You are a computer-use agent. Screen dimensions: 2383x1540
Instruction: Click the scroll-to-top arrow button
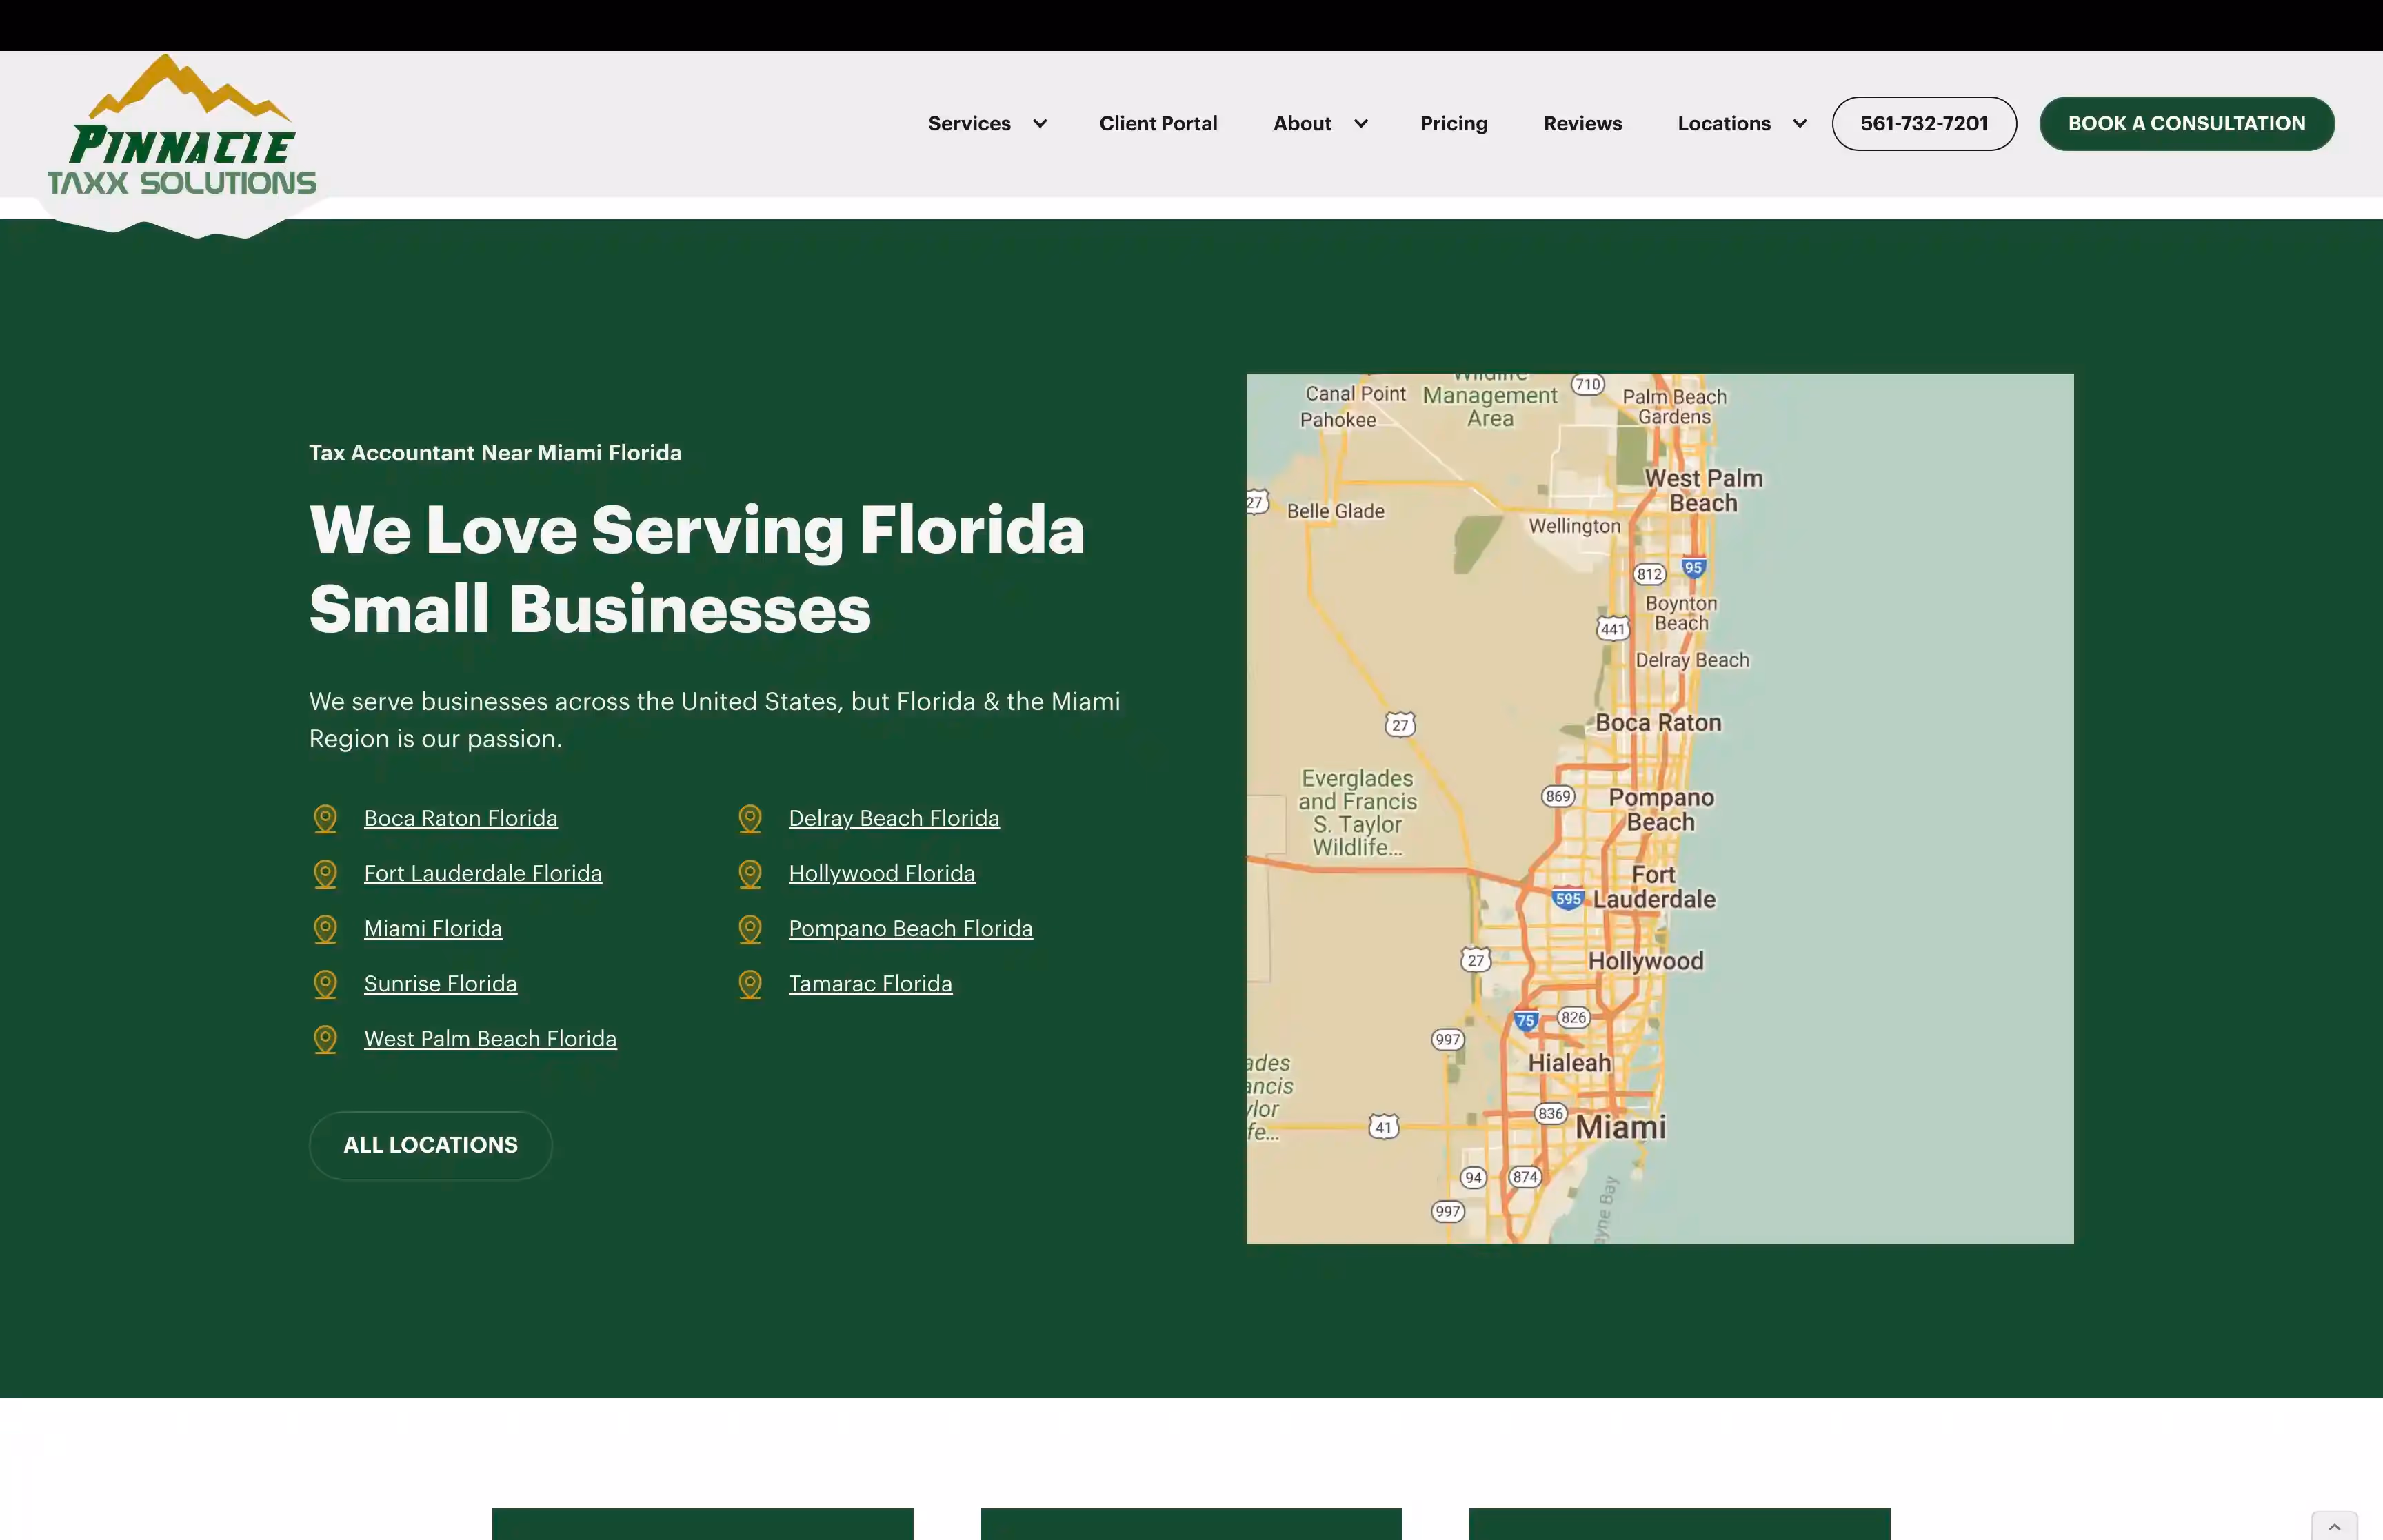coord(2334,1526)
